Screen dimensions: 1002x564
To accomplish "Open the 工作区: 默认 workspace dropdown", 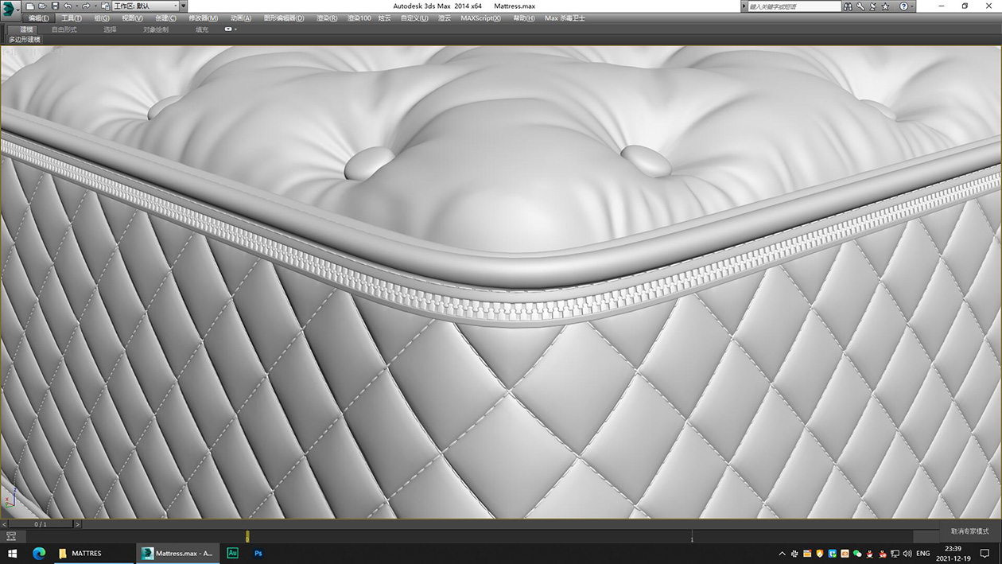I will tap(145, 6).
